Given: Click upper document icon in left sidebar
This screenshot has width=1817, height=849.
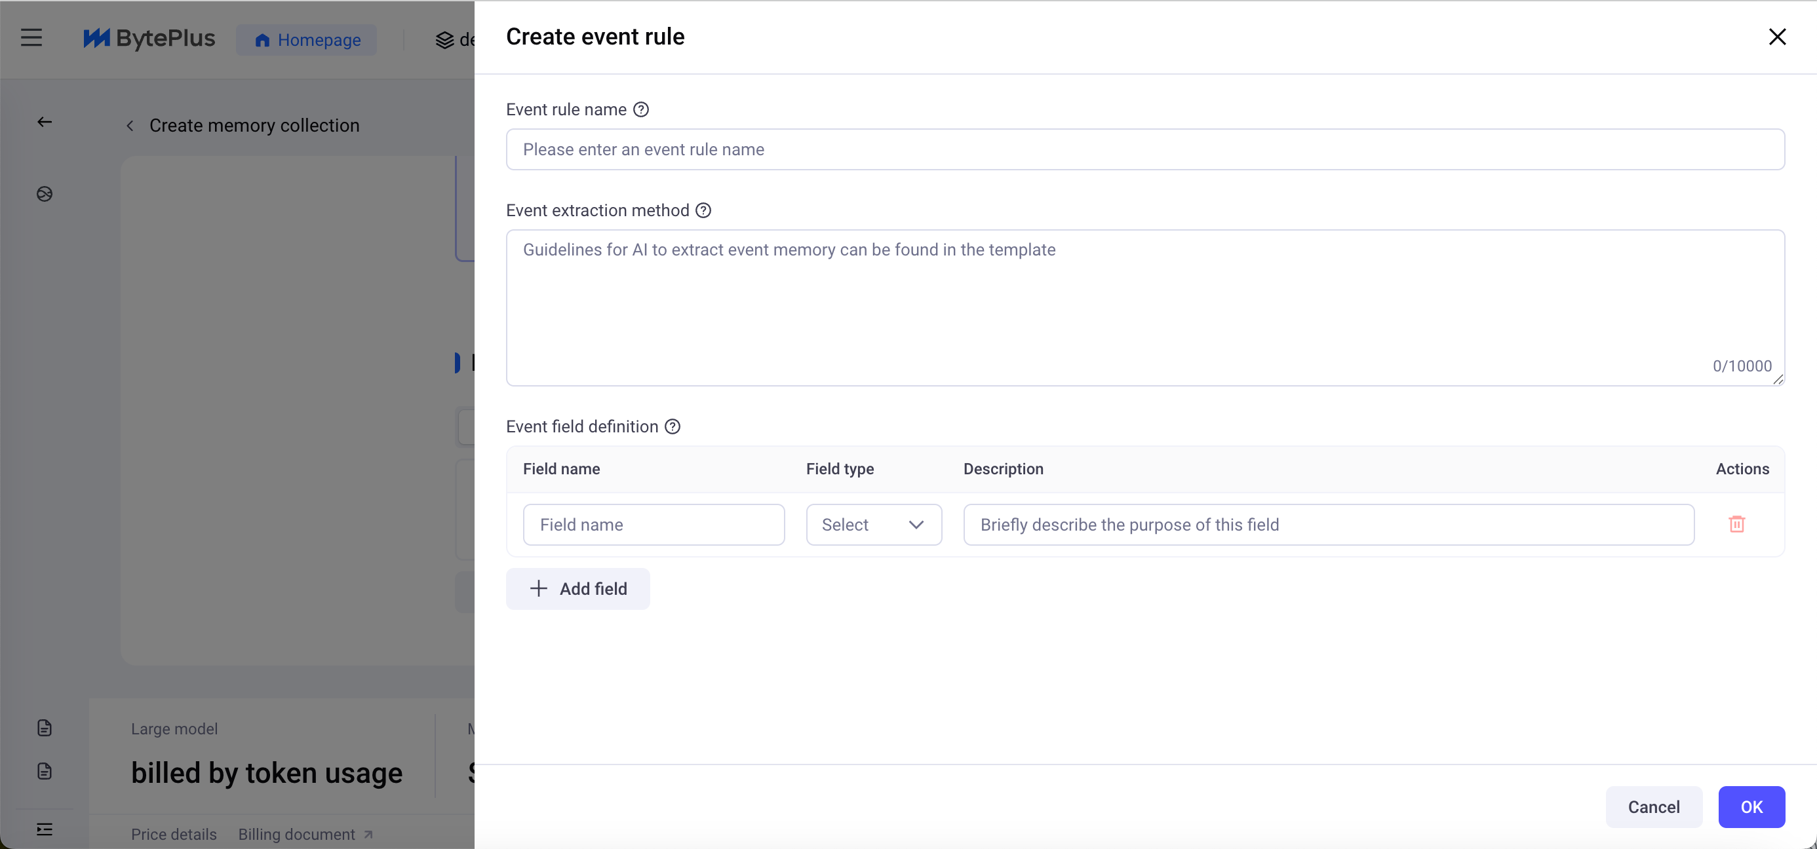Looking at the screenshot, I should (x=45, y=728).
